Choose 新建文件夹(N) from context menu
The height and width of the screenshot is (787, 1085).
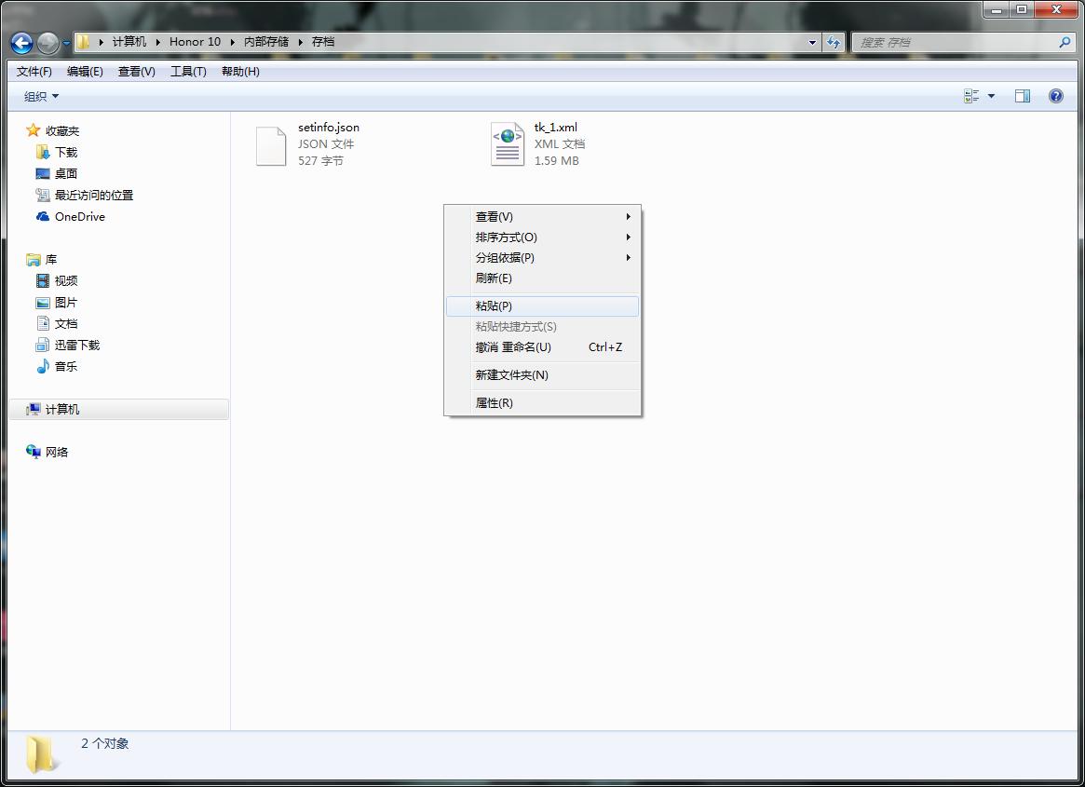coord(542,374)
